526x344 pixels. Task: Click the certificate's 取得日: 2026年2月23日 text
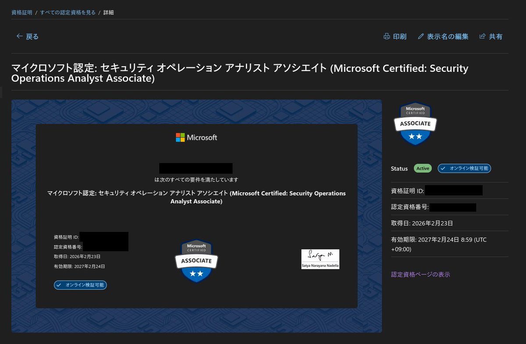click(x=77, y=256)
